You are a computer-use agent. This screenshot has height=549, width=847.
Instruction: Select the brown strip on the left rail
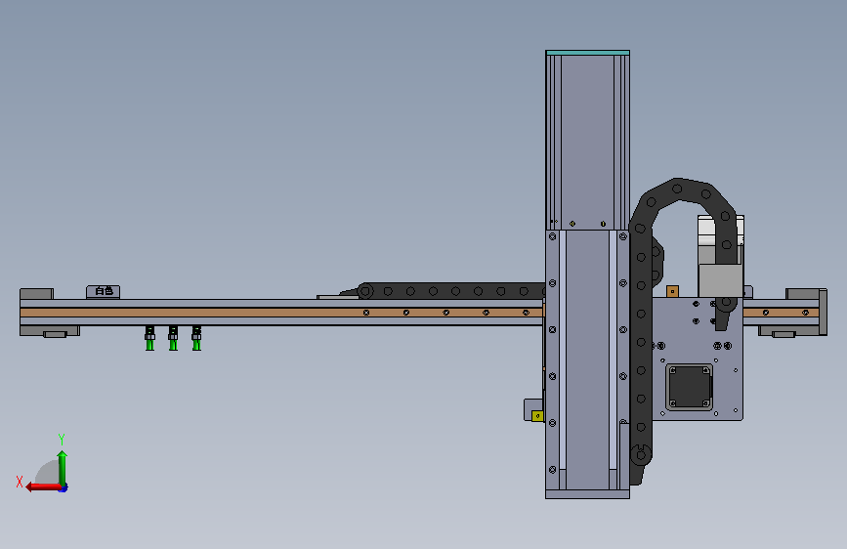click(x=281, y=313)
